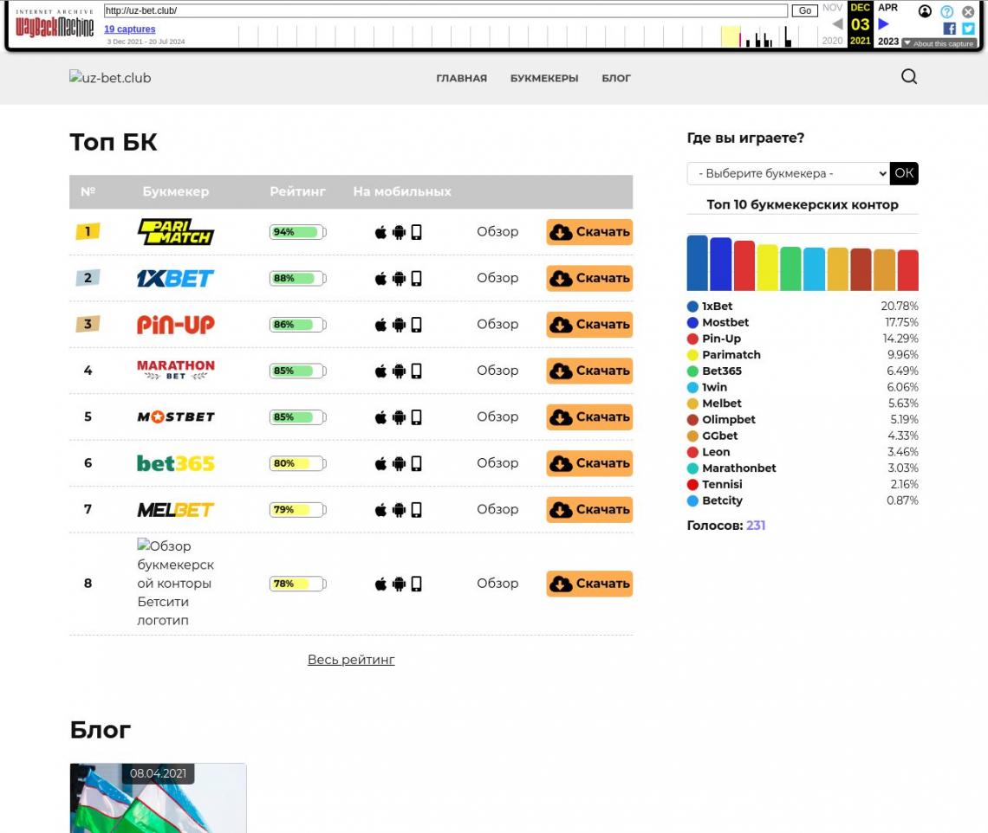Open БЛОГ menu item

click(616, 78)
